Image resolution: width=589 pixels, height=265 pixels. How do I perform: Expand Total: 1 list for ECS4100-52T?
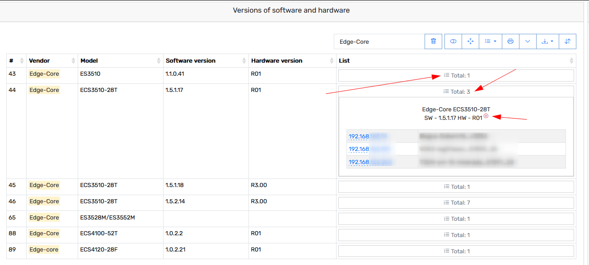pyautogui.click(x=456, y=235)
